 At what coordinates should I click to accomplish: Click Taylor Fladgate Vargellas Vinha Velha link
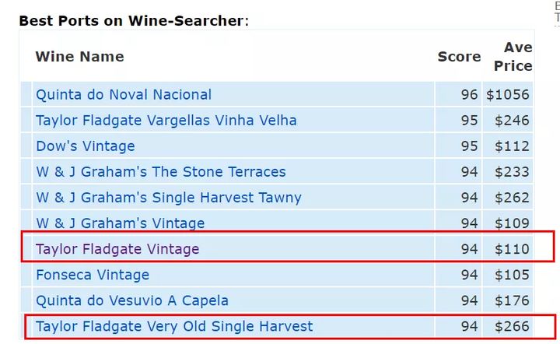click(x=166, y=121)
